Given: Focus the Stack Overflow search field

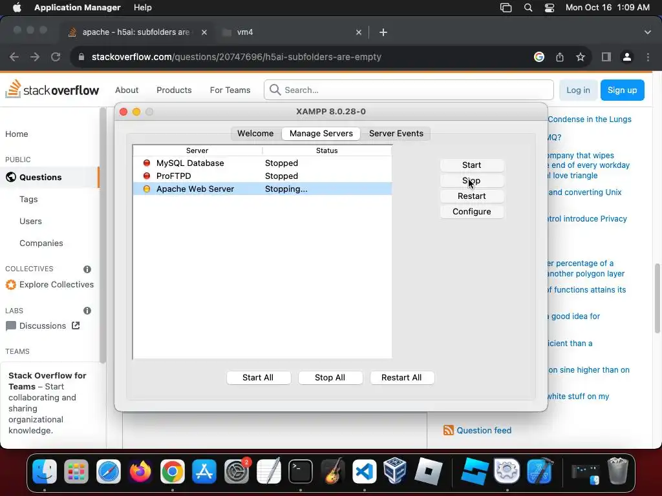Looking at the screenshot, I should [x=409, y=90].
